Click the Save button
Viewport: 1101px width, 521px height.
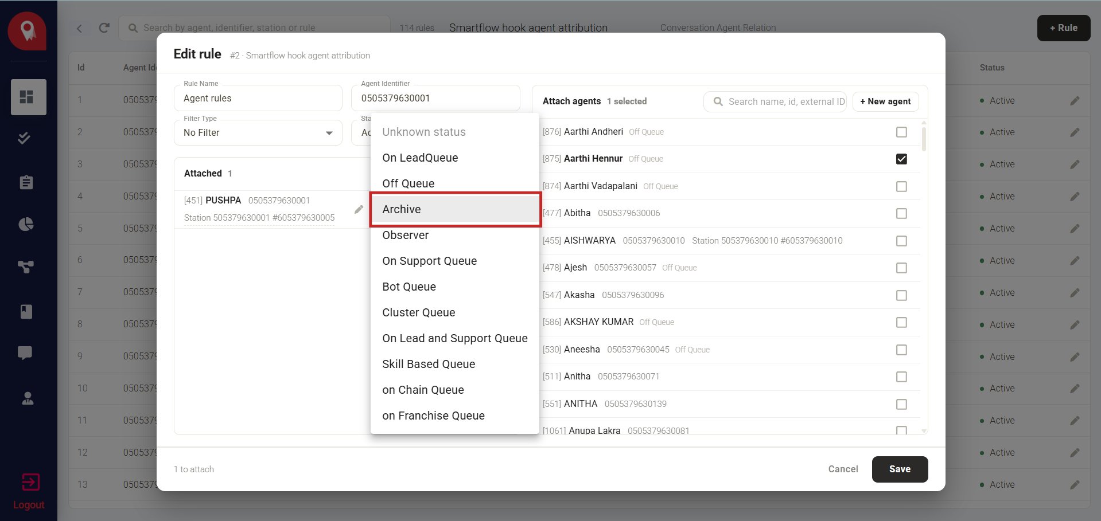click(900, 469)
